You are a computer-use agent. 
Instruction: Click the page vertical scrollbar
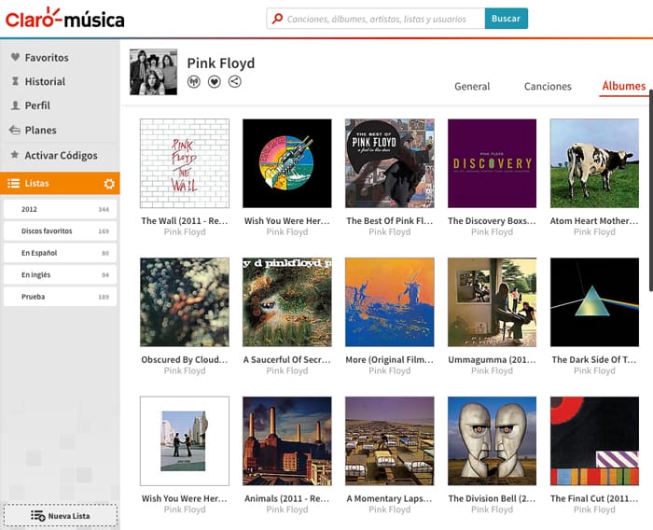pyautogui.click(x=650, y=190)
